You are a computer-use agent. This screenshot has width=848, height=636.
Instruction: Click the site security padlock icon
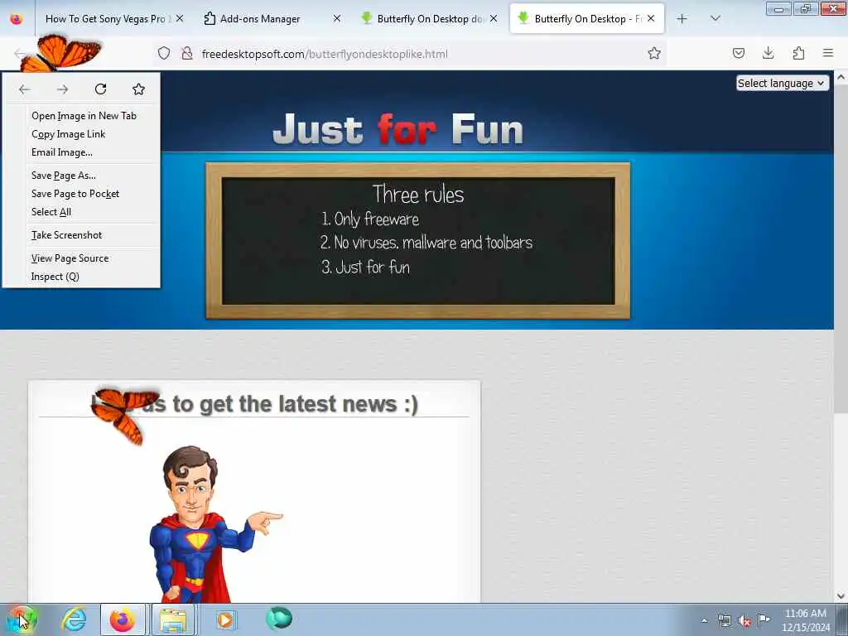186,53
